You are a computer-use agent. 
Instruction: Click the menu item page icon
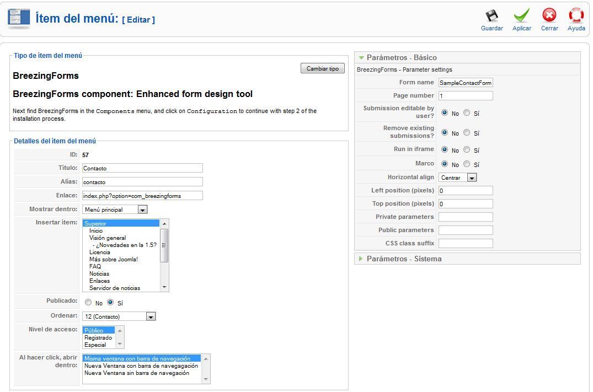(x=19, y=18)
